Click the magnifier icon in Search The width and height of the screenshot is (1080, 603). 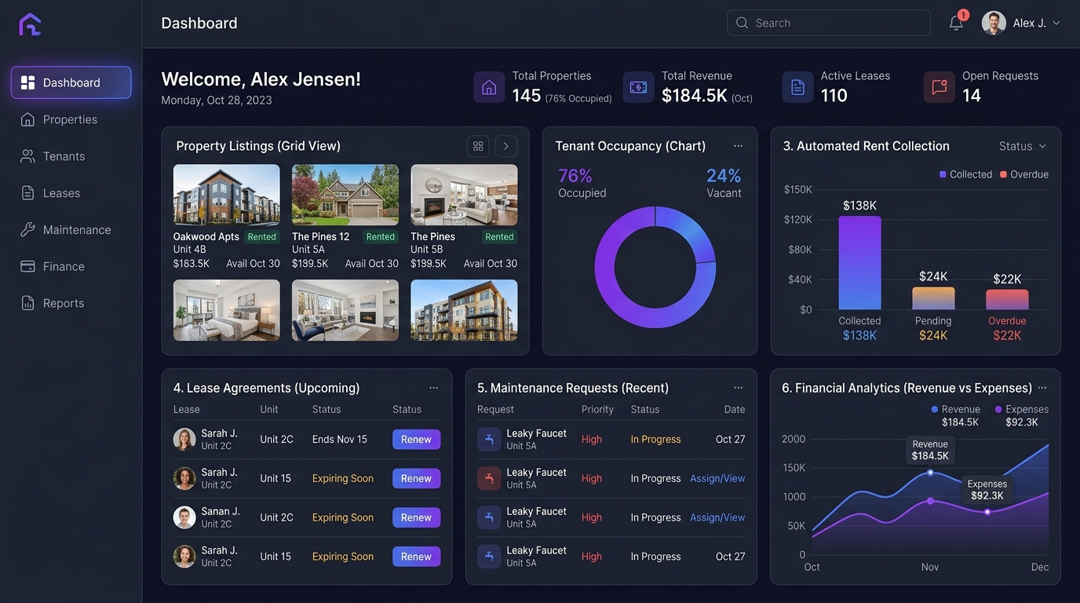742,23
